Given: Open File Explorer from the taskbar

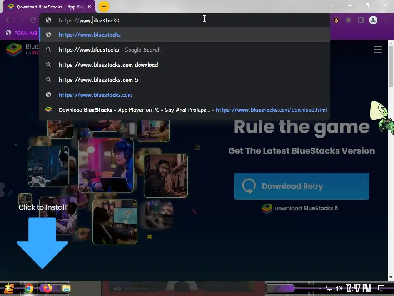Looking at the screenshot, I should pos(66,288).
